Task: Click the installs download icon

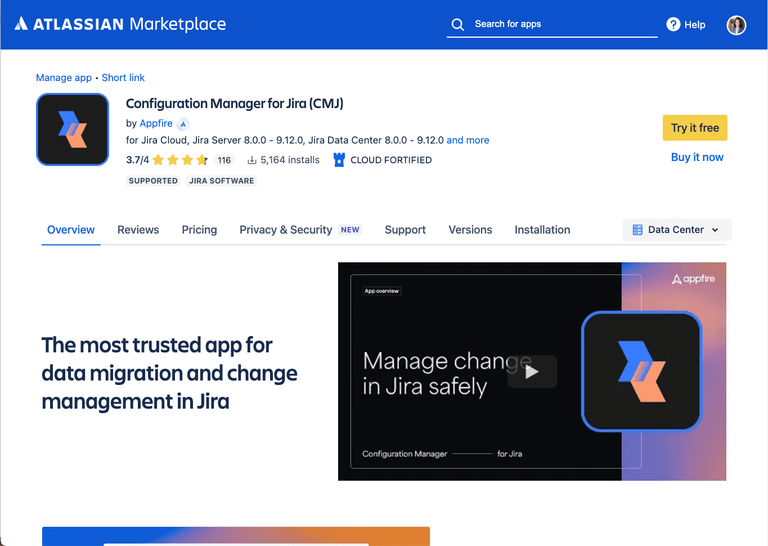Action: [x=252, y=160]
